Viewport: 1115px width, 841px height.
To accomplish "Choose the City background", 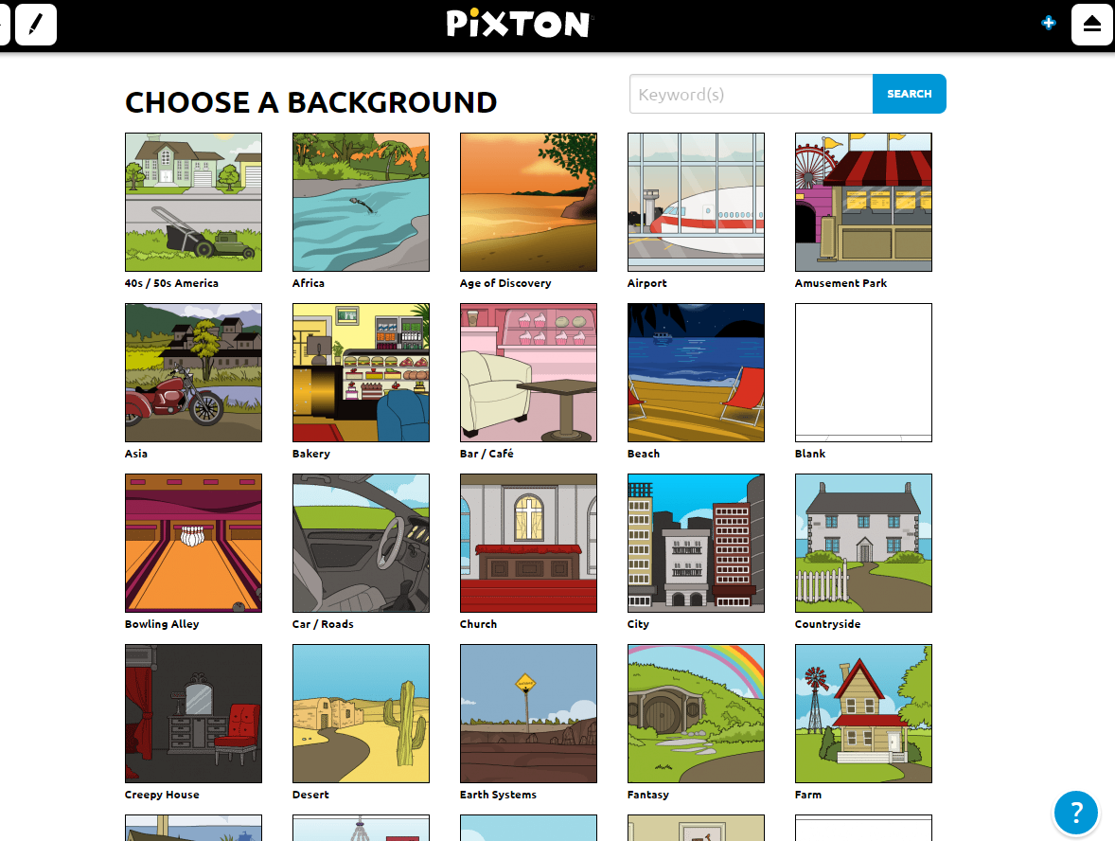I will click(x=696, y=543).
